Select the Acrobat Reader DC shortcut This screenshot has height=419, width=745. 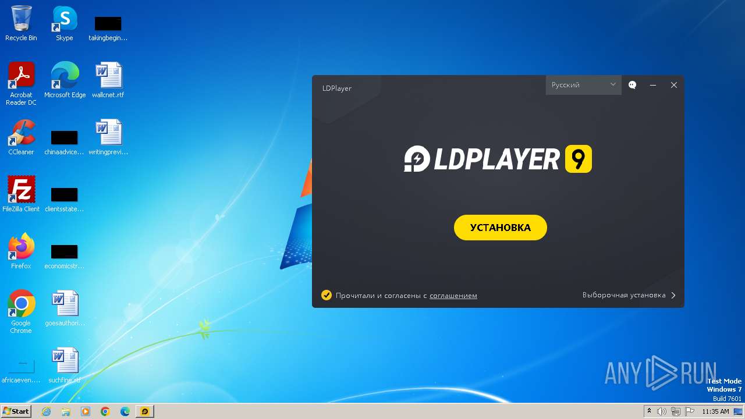[x=21, y=84]
